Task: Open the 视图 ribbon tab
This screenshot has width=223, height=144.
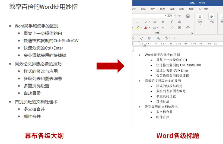Action: coord(181,9)
